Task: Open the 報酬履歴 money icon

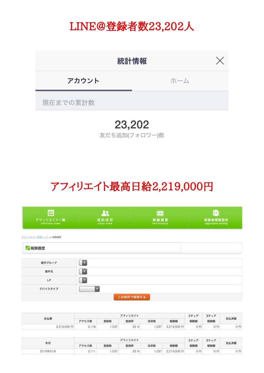Action: tap(160, 213)
